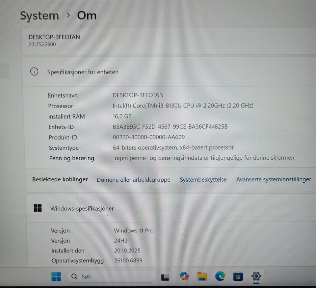
Task: Select the Om page heading
Action: [x=87, y=15]
